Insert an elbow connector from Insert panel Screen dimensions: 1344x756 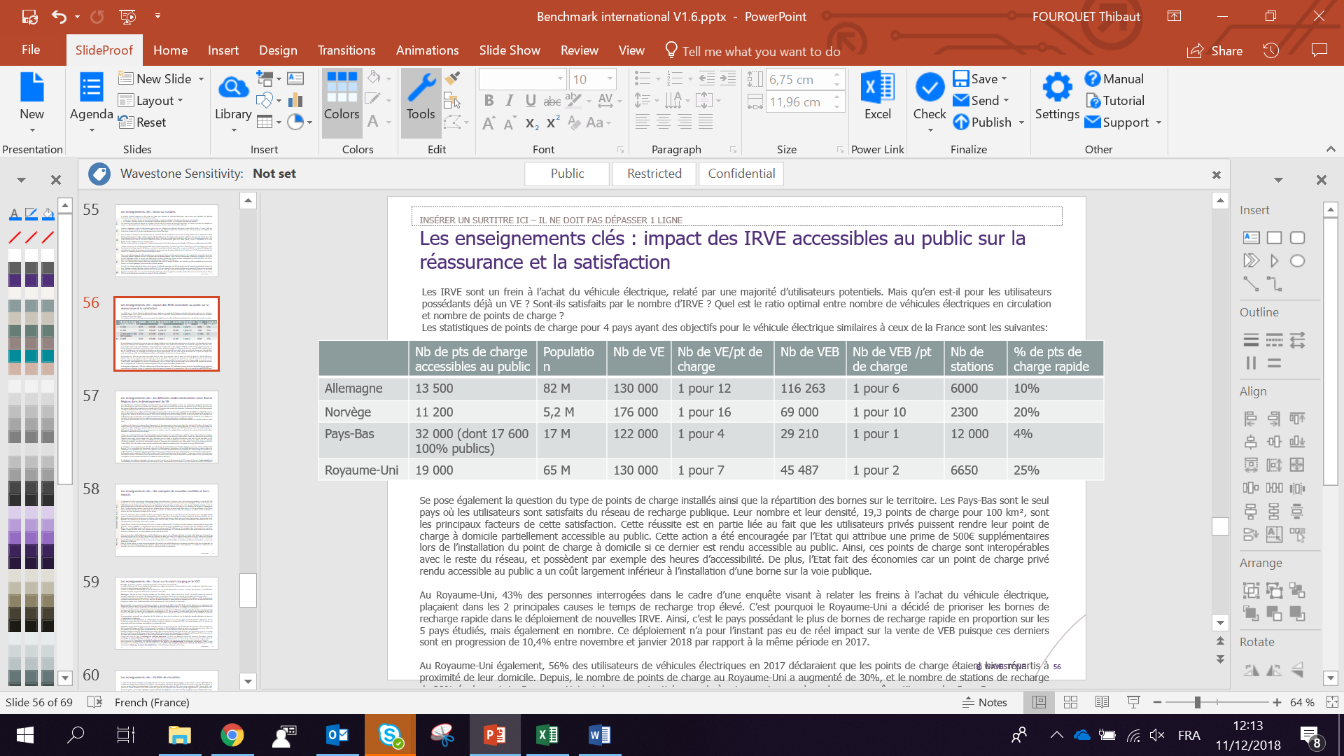point(1274,284)
